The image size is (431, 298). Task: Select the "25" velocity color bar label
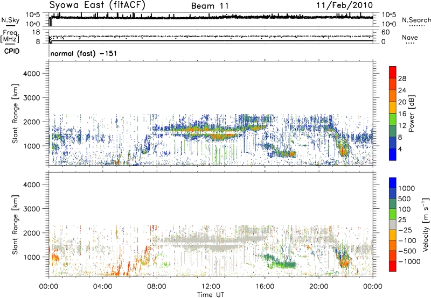click(x=402, y=220)
